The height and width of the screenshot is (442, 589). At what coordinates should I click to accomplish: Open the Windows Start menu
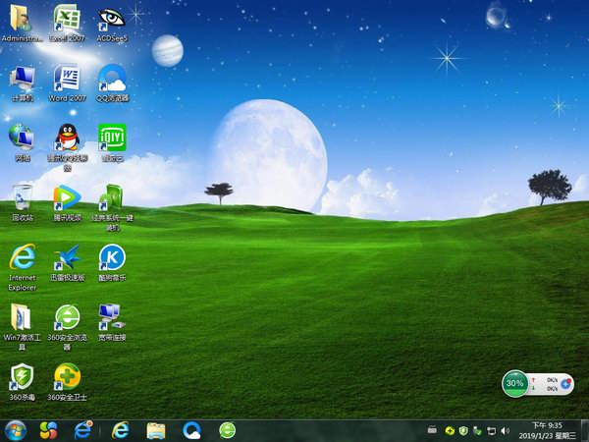point(16,430)
